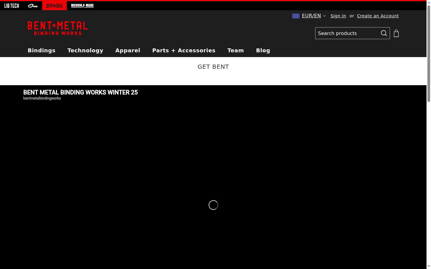Go to the Blog page
The width and height of the screenshot is (431, 269).
[x=263, y=51]
